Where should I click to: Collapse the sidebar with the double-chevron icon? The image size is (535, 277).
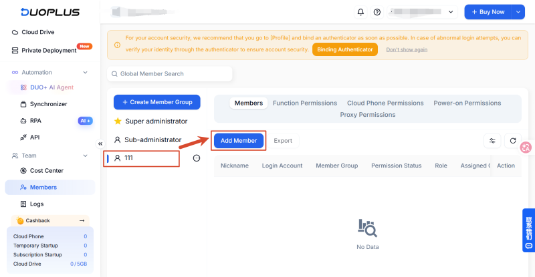pyautogui.click(x=100, y=144)
